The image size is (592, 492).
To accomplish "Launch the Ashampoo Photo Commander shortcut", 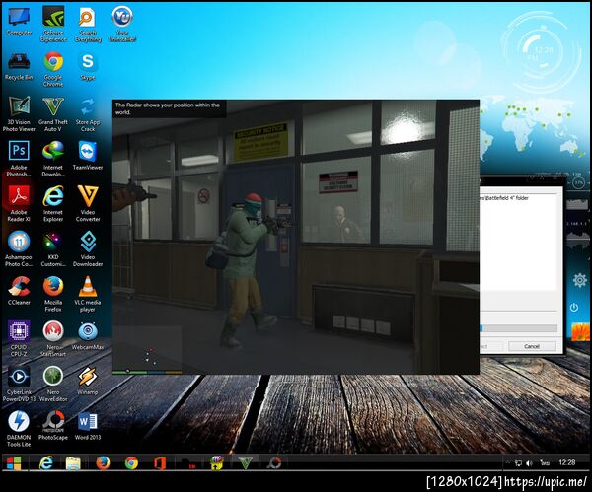I will click(x=19, y=248).
